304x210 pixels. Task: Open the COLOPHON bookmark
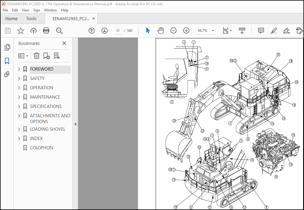(41, 148)
